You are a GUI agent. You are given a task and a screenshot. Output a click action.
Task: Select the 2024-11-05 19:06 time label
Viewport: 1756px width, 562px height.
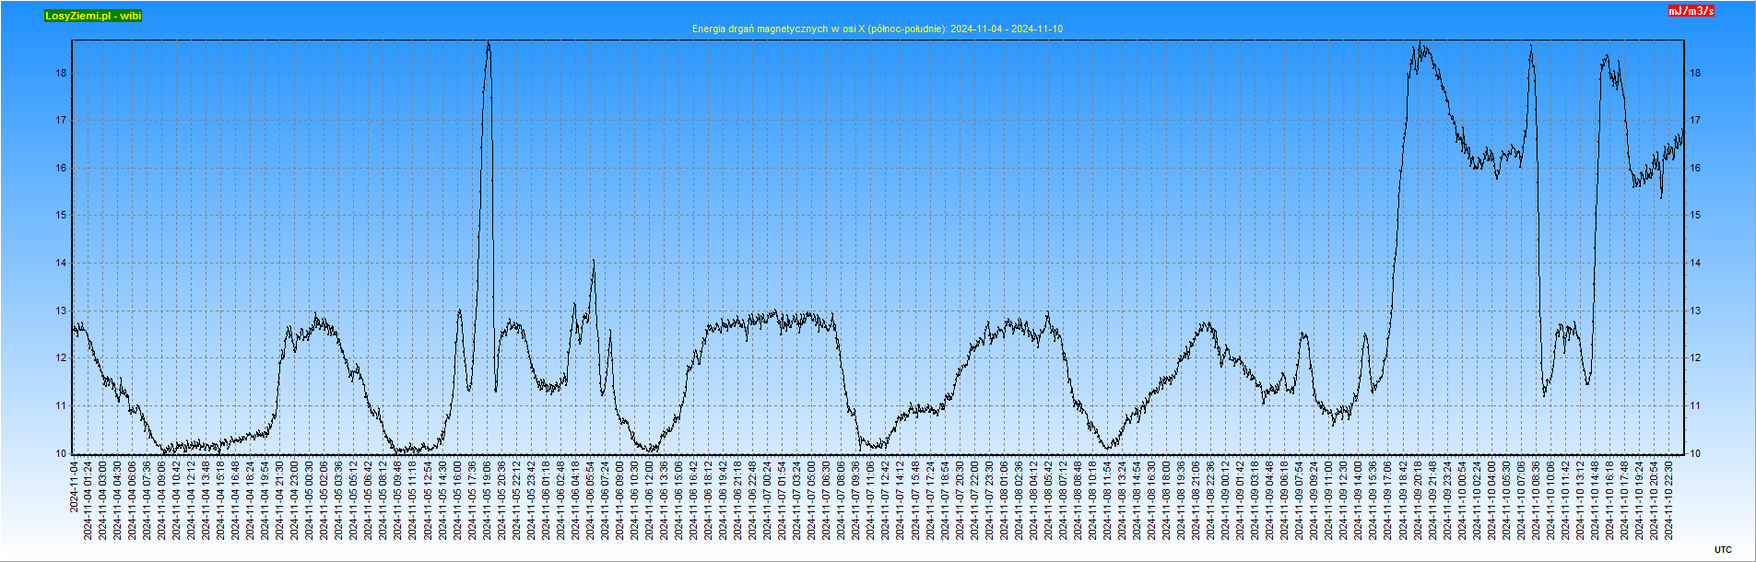488,500
